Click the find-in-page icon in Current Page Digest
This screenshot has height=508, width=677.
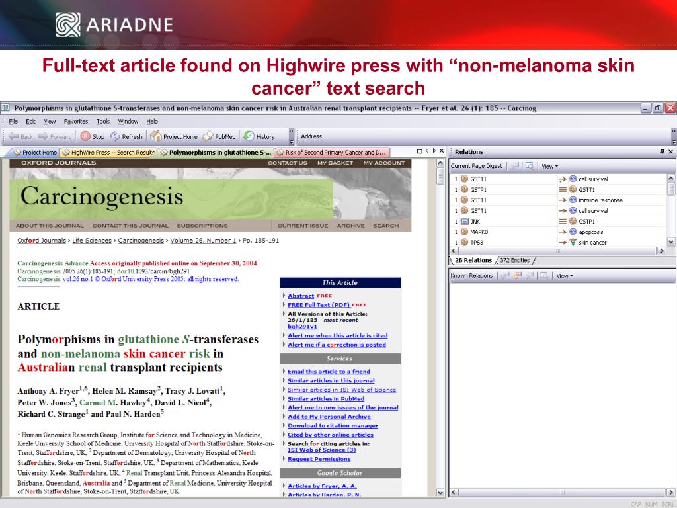tap(530, 166)
